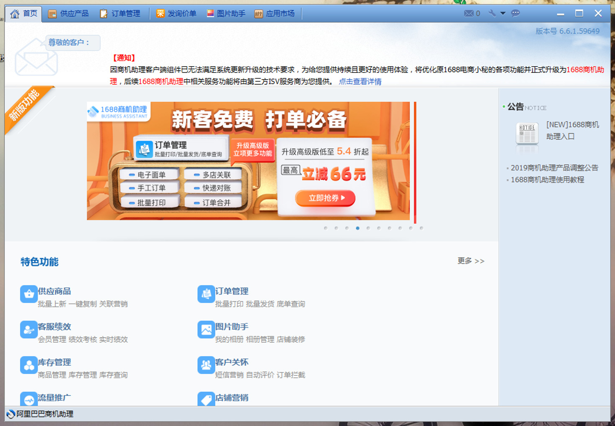Screen dimensions: 615x426
Task: Click the 店铺营销 tag icon
Action: pyautogui.click(x=206, y=399)
